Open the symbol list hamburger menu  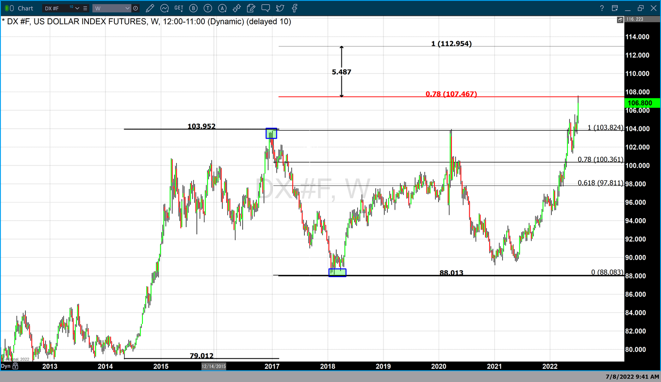(x=85, y=8)
